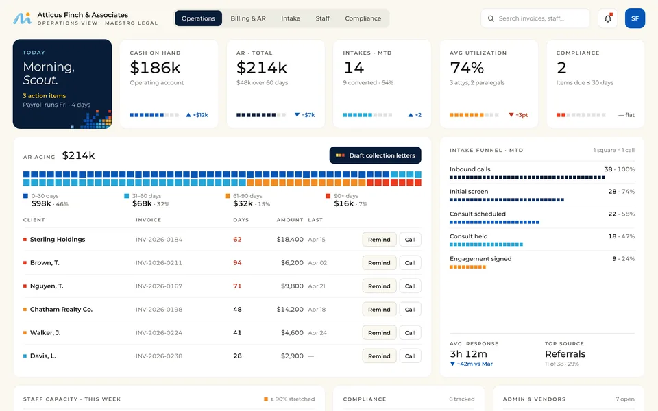Remind Sterling Holdings about invoice
658x411 pixels.
click(x=379, y=240)
